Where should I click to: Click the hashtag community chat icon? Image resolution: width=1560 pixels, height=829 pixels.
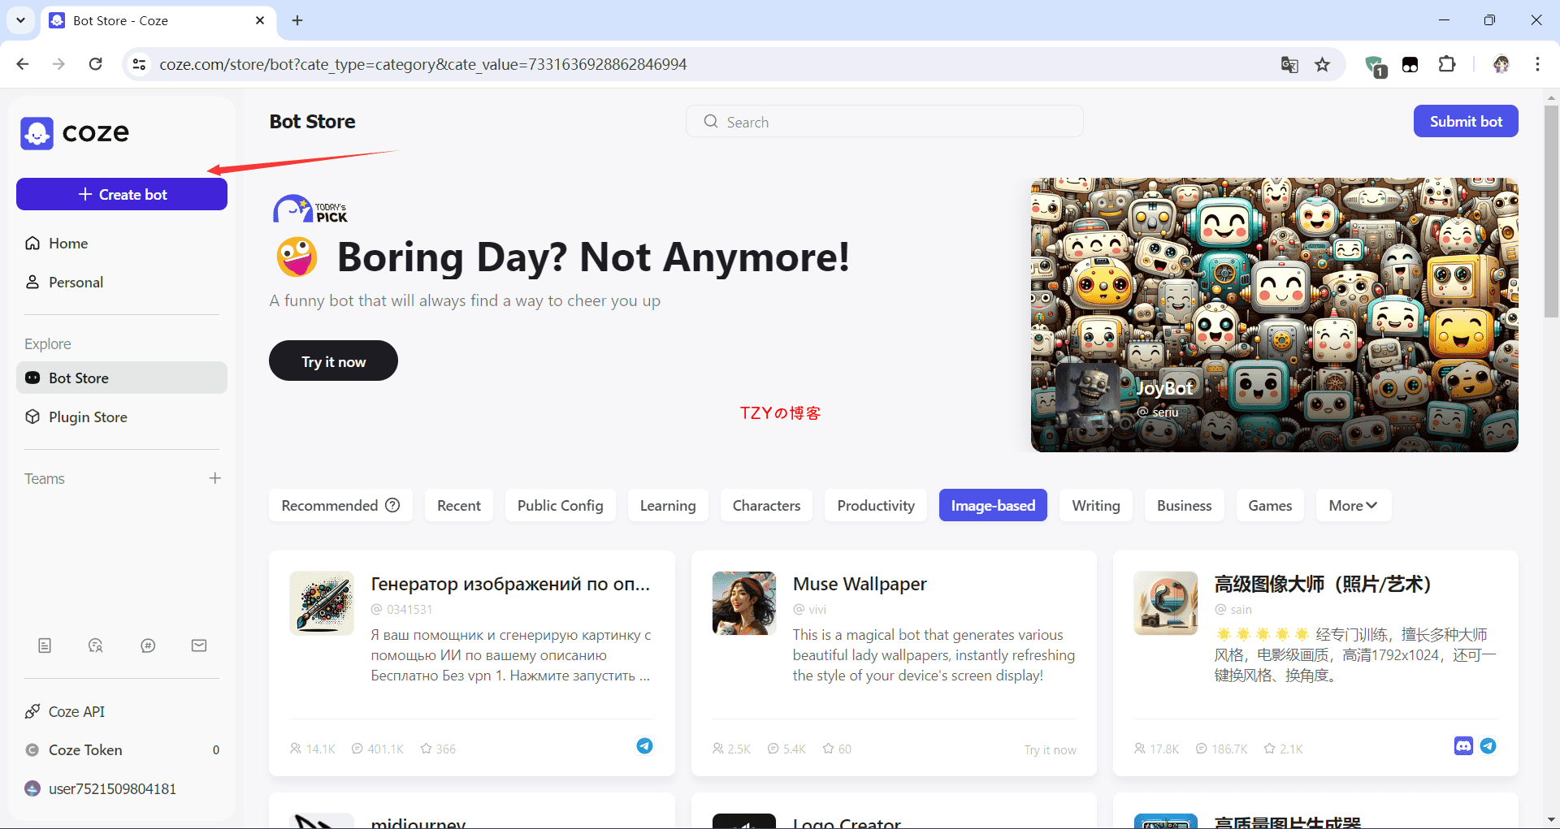click(148, 645)
